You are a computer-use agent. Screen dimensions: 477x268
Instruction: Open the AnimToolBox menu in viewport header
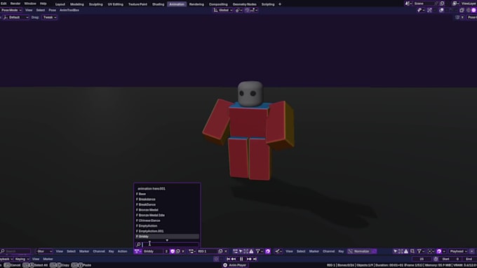(x=69, y=10)
